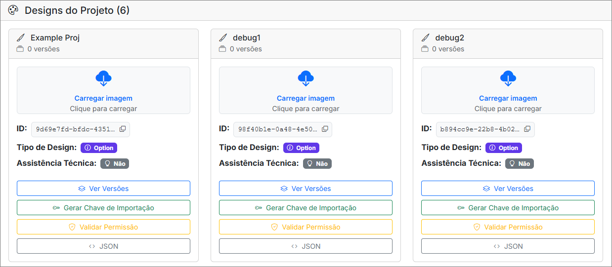Copy the debug2 design ID
Viewport: 612px width, 267px height.
(x=527, y=129)
